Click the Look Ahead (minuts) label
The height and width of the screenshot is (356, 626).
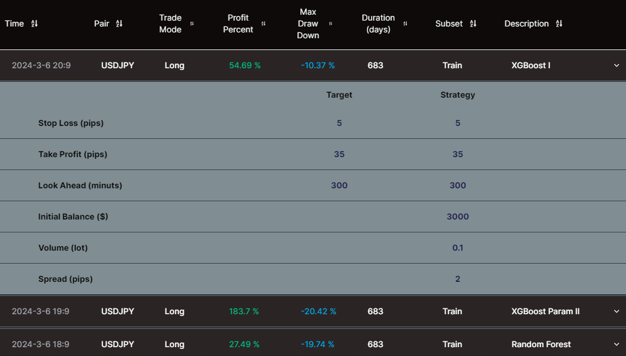[x=80, y=185]
